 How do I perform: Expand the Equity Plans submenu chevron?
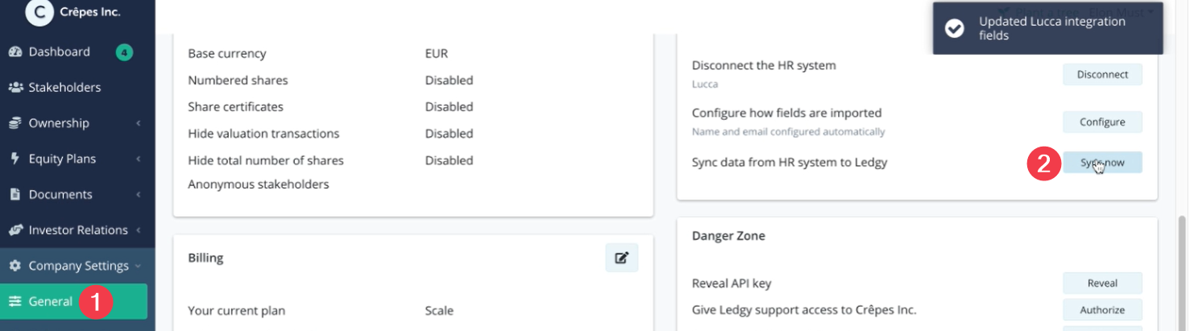139,159
